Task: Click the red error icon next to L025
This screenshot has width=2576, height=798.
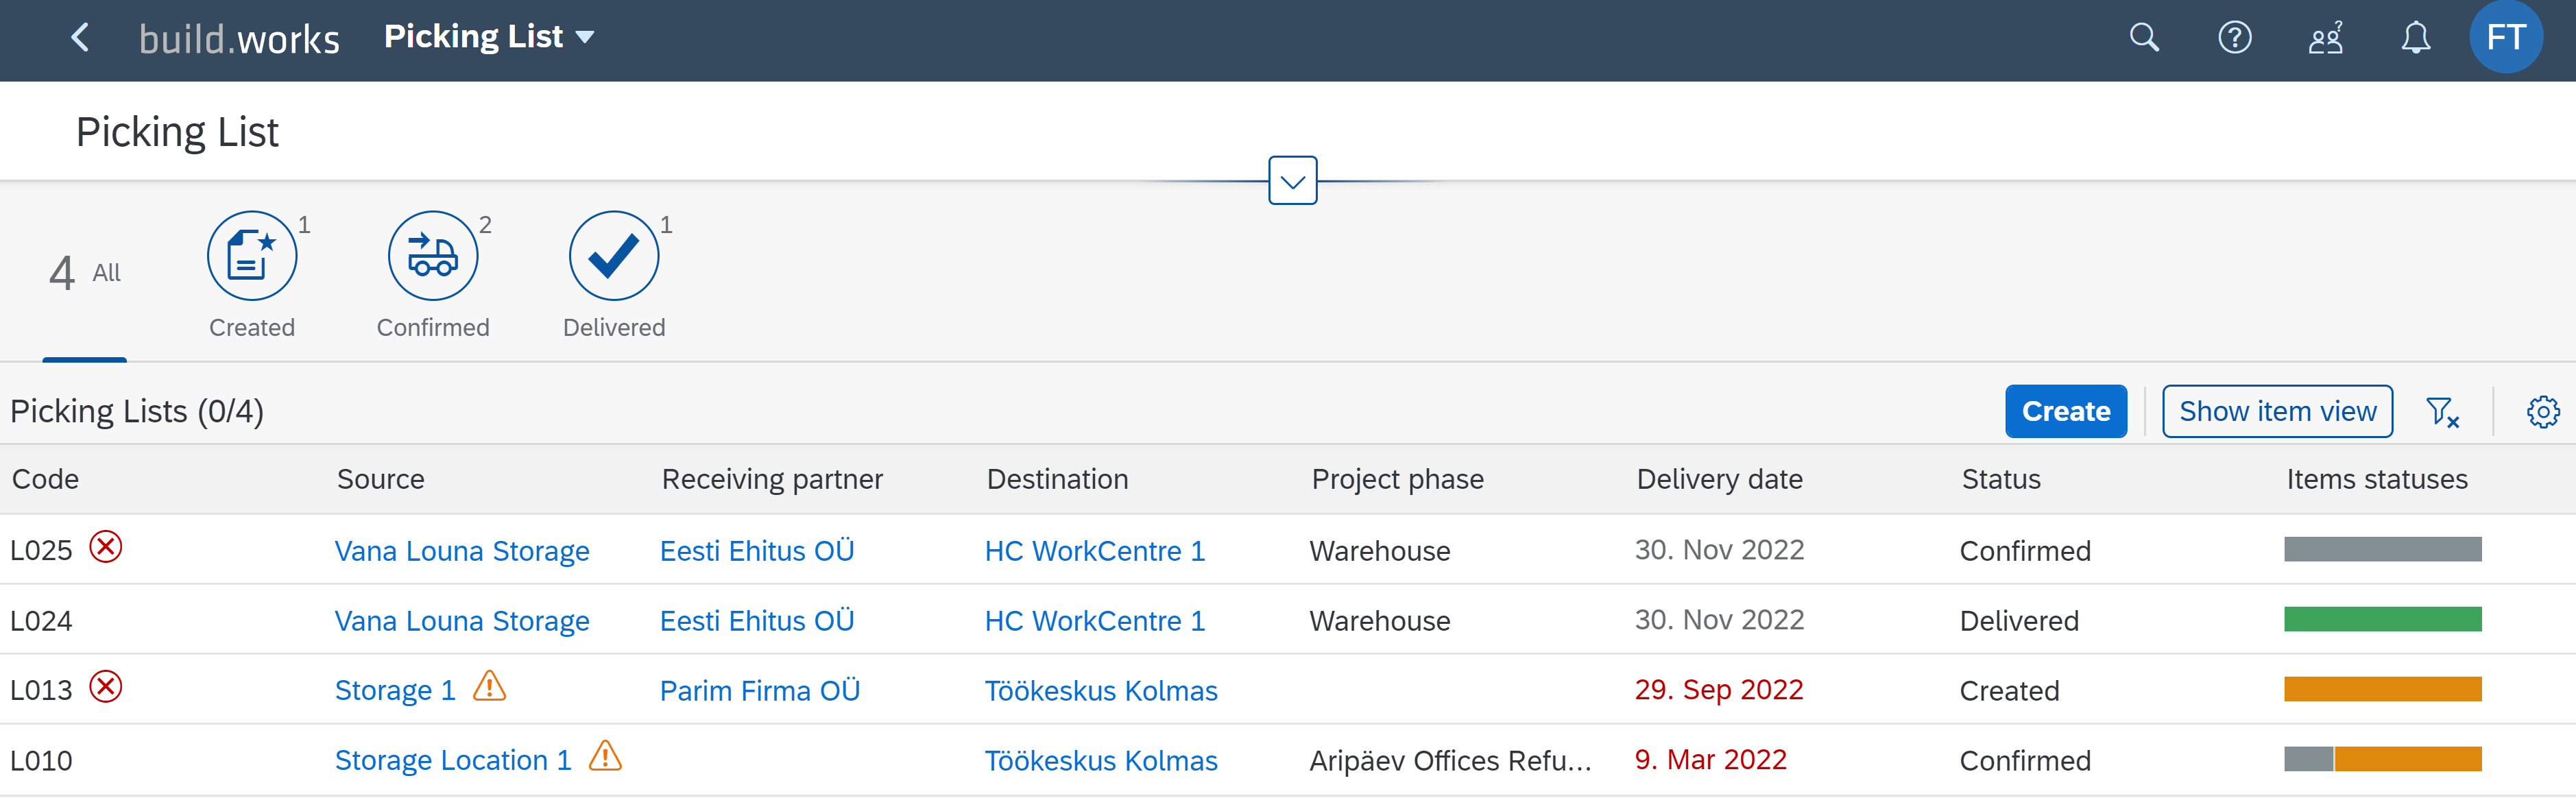Action: click(x=106, y=547)
